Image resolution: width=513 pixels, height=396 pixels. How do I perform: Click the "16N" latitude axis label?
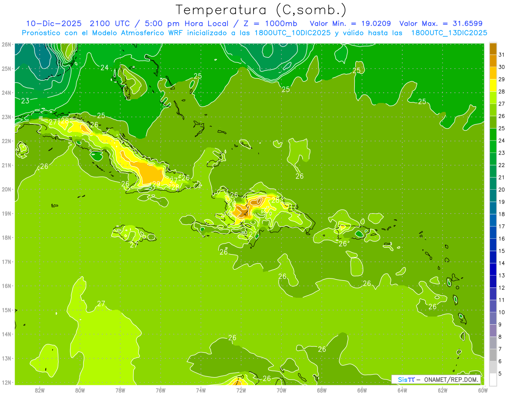6,286
